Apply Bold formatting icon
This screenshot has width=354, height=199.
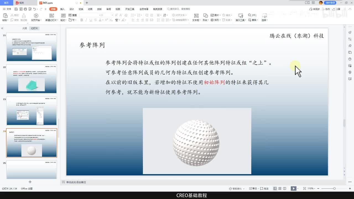click(x=82, y=20)
